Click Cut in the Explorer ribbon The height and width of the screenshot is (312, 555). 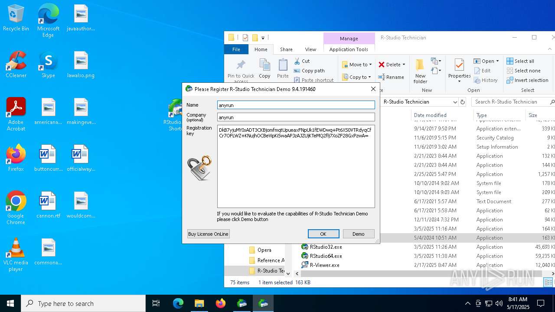click(x=302, y=61)
